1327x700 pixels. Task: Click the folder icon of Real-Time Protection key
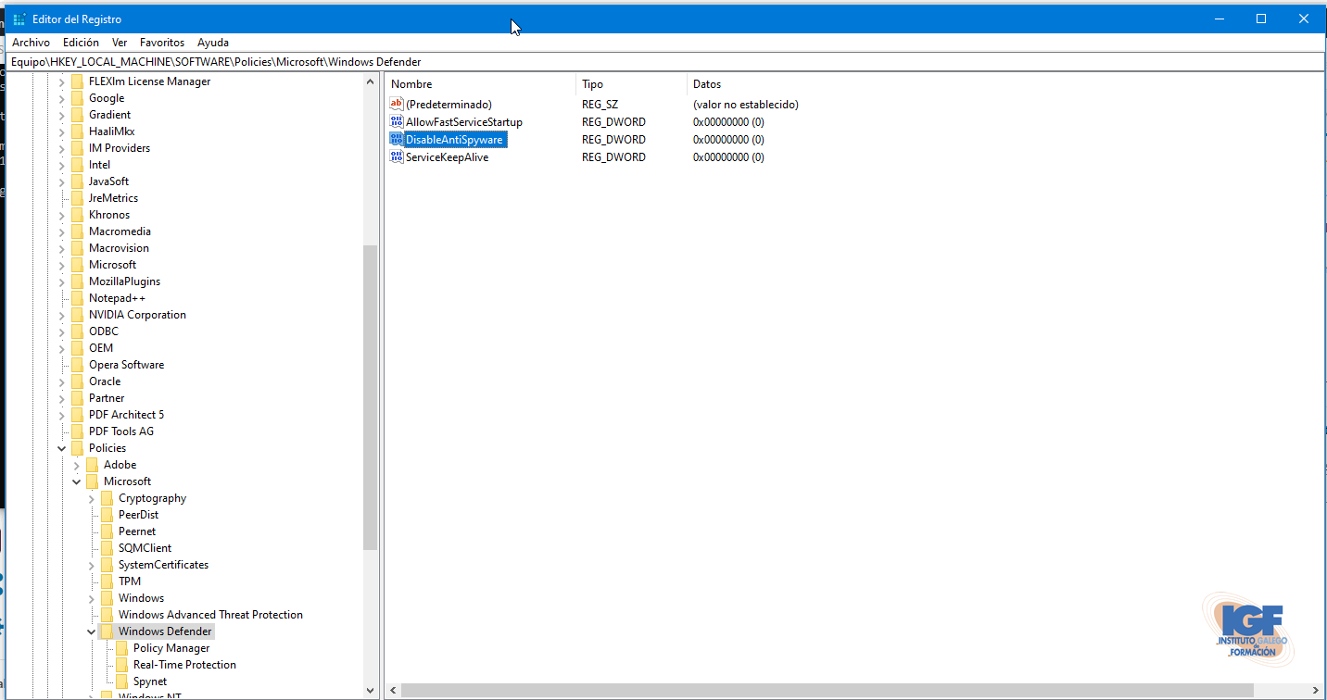pyautogui.click(x=121, y=665)
